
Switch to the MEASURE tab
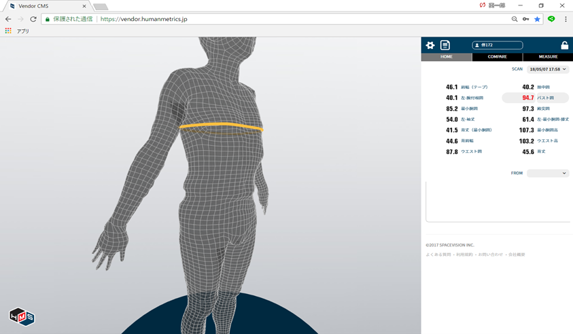[548, 57]
